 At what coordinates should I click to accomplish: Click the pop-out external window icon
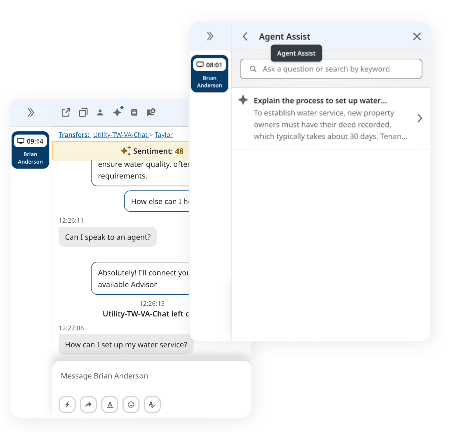tap(66, 113)
